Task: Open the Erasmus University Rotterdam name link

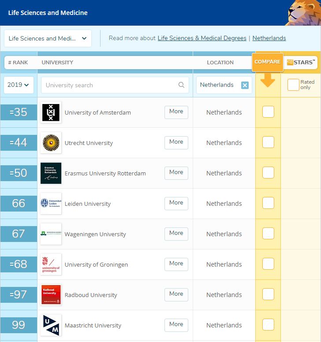Action: pyautogui.click(x=105, y=173)
